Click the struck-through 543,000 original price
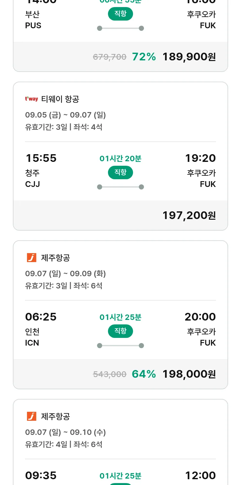 pyautogui.click(x=110, y=374)
